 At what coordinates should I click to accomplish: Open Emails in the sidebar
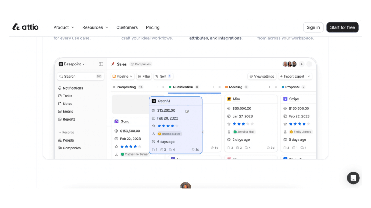click(x=66, y=111)
